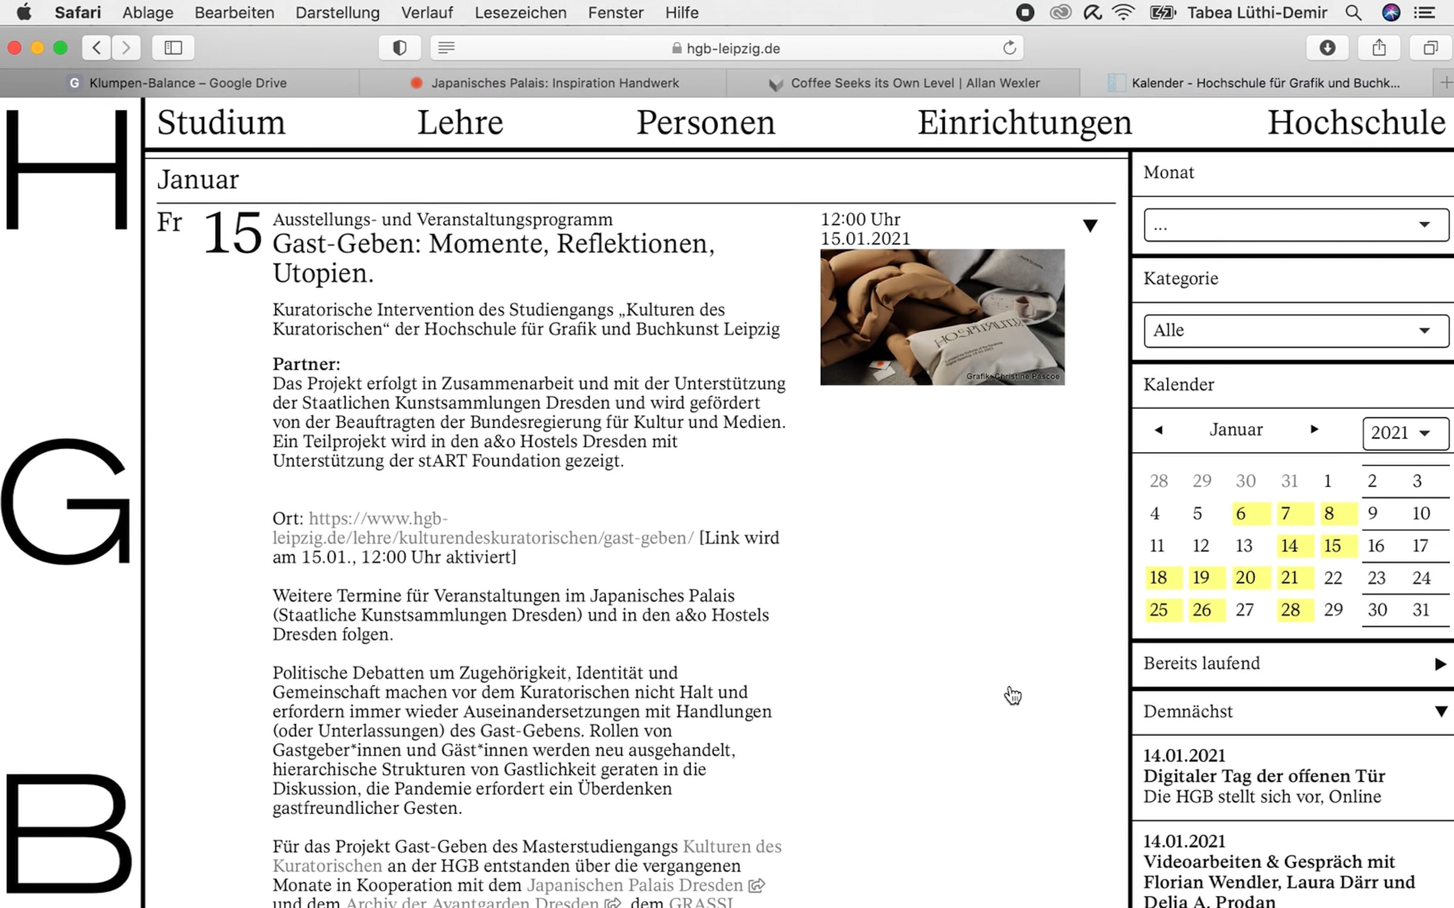The image size is (1454, 908).
Task: Open the Japanischen Palais Dresden link
Action: (634, 885)
